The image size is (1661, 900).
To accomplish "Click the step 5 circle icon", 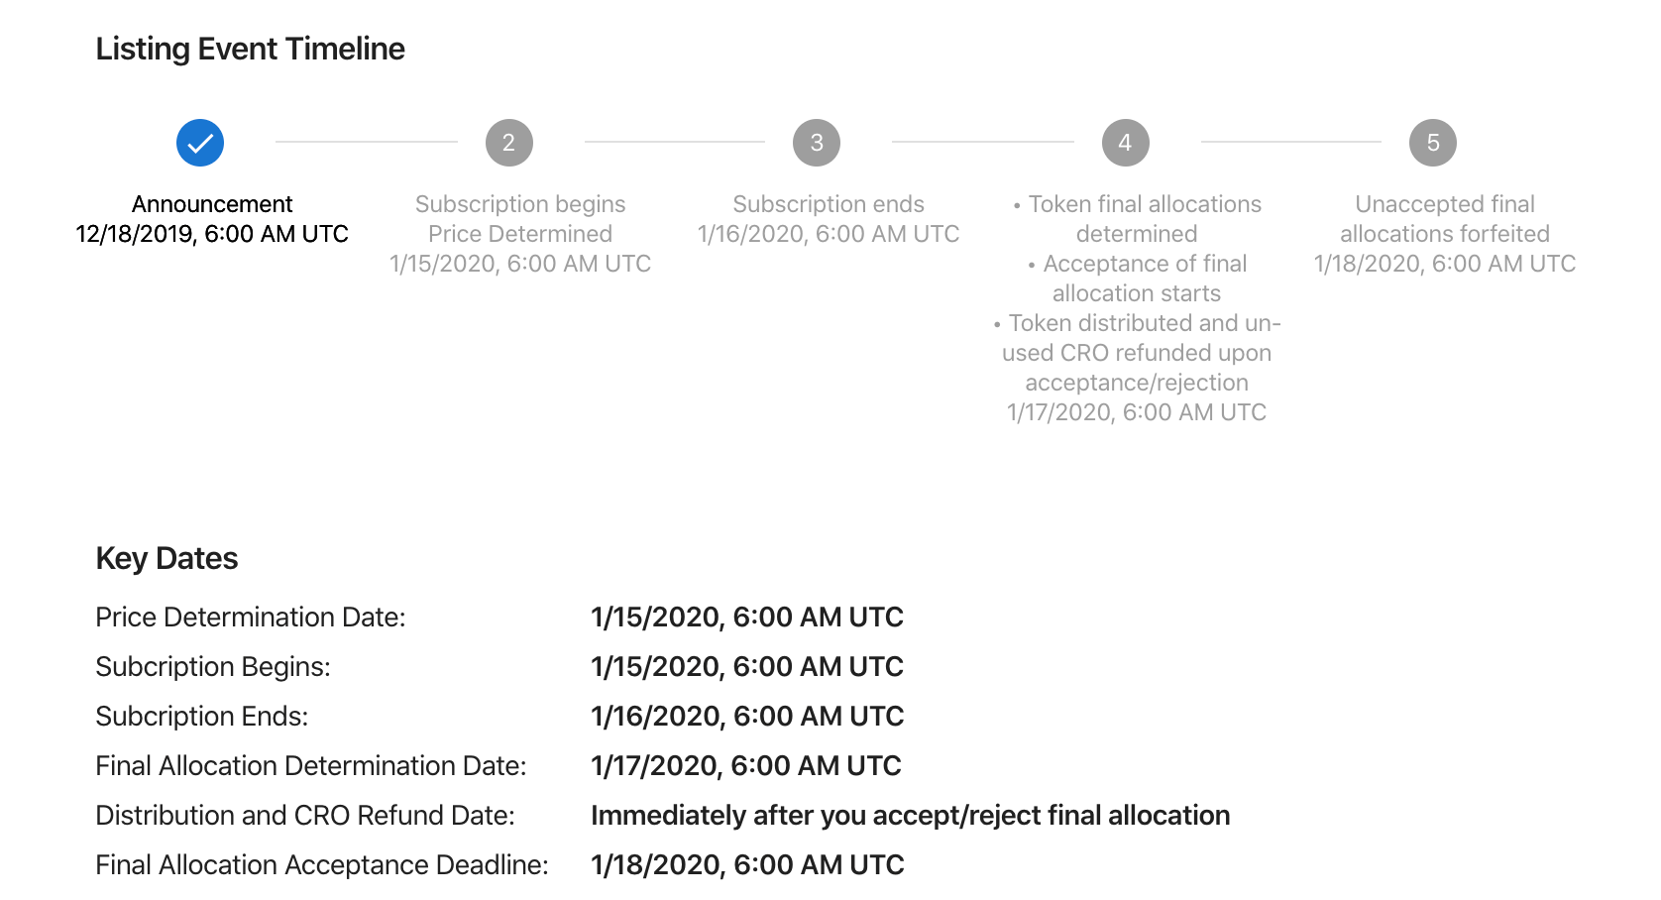I will (1433, 143).
